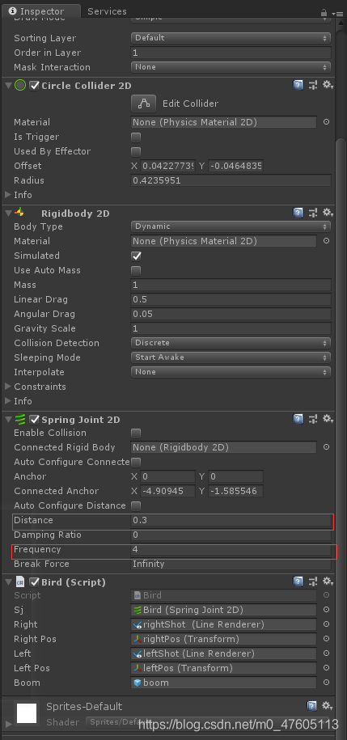347x740 pixels.
Task: Open Sprites-Default material help icon
Action: pos(312,706)
